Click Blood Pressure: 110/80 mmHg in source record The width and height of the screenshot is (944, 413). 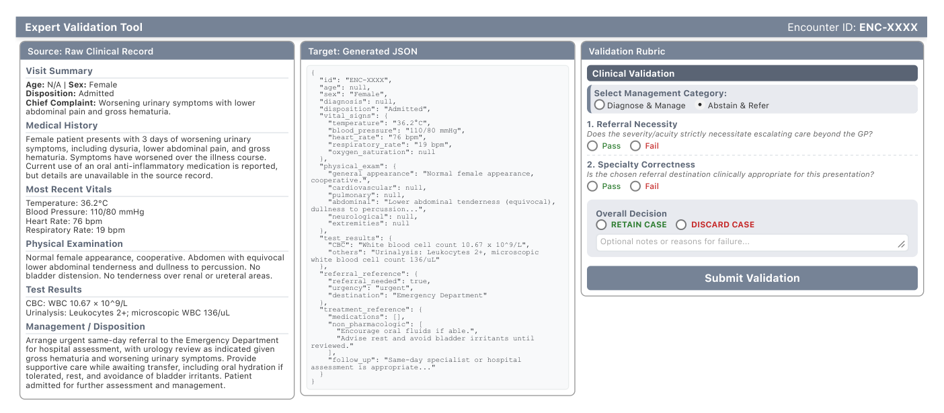pos(85,212)
